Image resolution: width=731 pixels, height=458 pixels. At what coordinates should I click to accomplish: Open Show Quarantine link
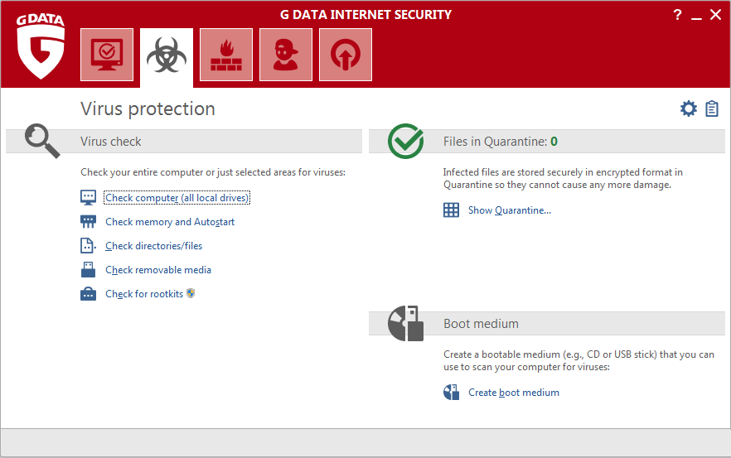click(509, 210)
